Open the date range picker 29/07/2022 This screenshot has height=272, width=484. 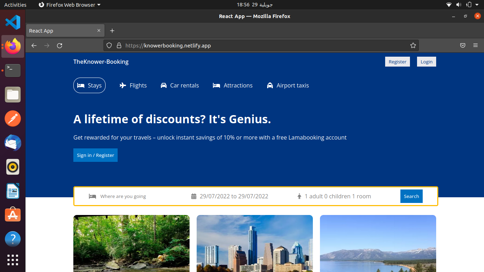pyautogui.click(x=234, y=196)
